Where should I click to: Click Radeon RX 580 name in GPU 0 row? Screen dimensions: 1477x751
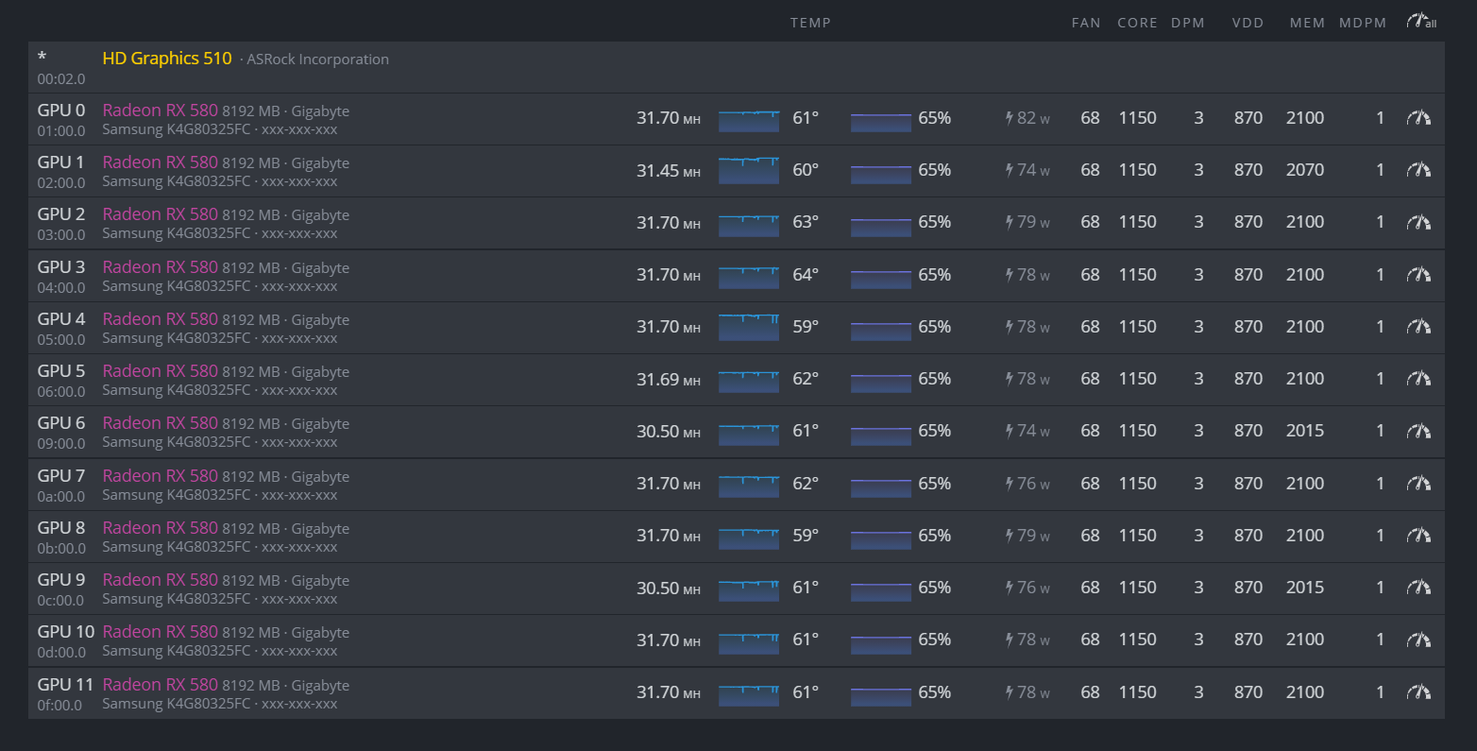(161, 111)
